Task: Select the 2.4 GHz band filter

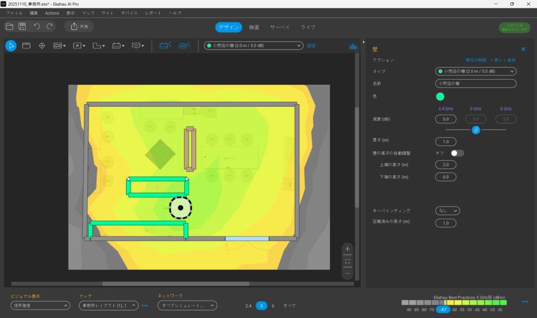Action: pos(249,305)
